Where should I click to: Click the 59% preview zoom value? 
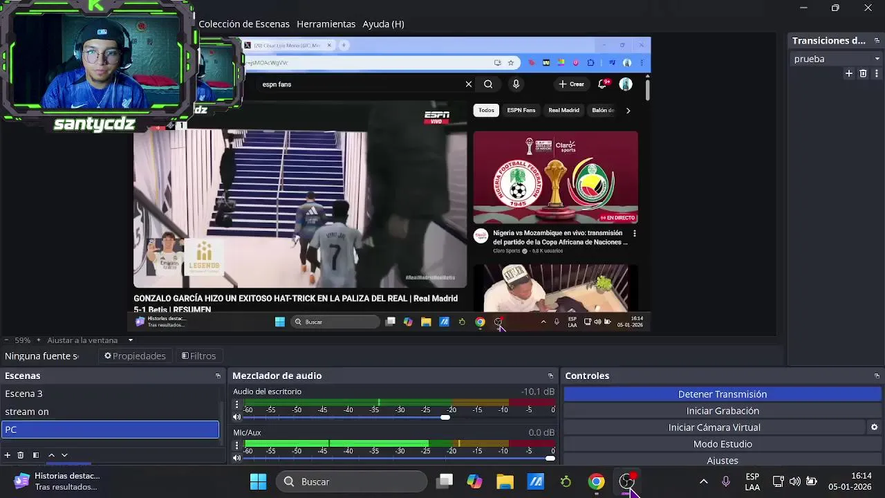[x=23, y=340]
